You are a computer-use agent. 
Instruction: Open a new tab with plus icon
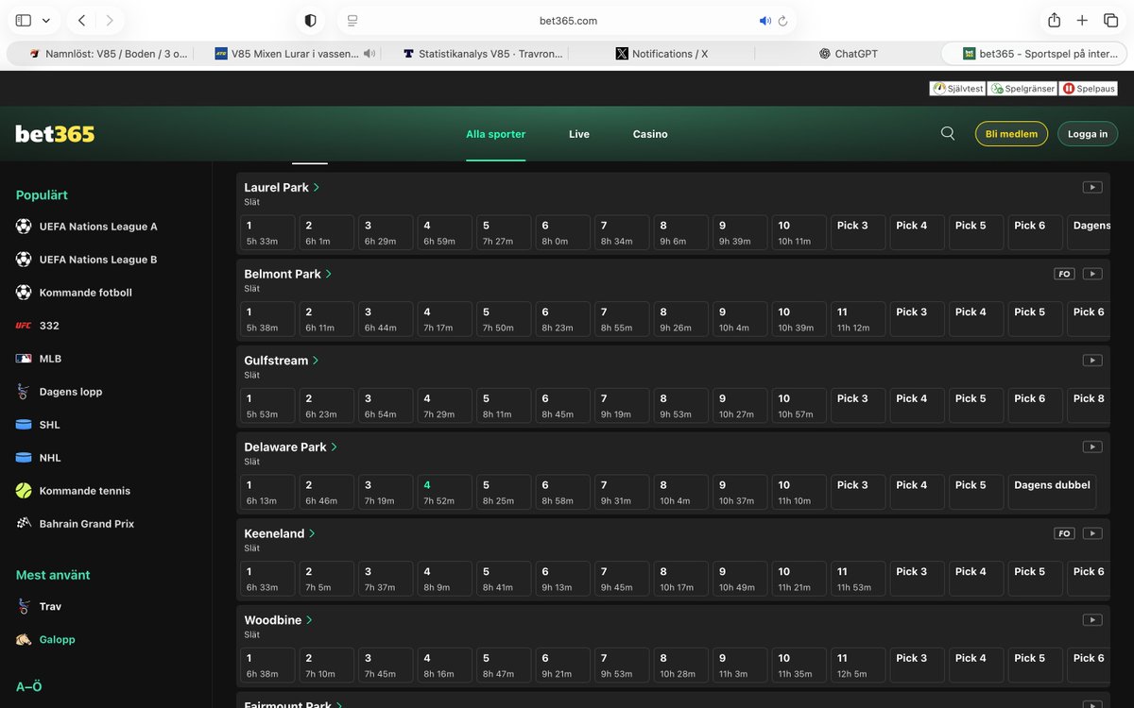(x=1082, y=21)
